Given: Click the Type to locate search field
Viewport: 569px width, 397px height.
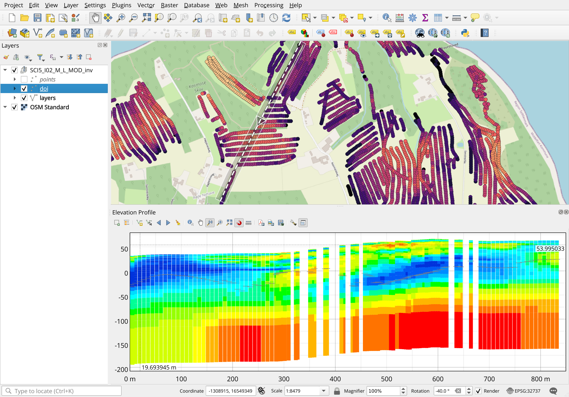Looking at the screenshot, I should [x=62, y=391].
